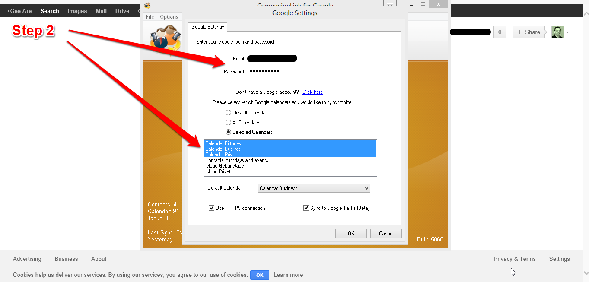Select 'icloud Privat' in the calendar list
Screen dimensions: 589x282
click(218, 171)
